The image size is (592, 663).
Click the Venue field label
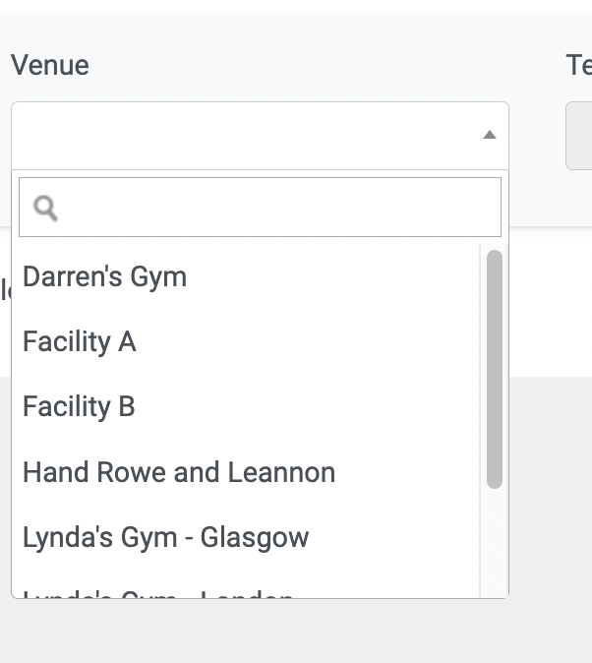point(49,65)
